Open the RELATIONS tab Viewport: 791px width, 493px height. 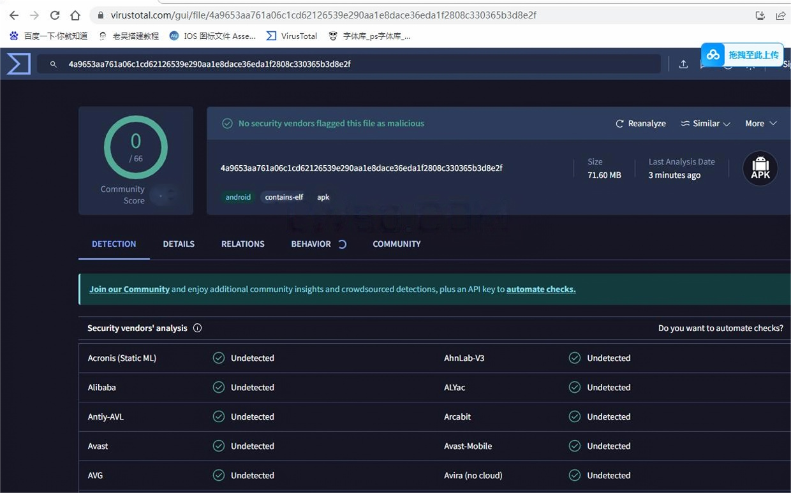pos(243,244)
